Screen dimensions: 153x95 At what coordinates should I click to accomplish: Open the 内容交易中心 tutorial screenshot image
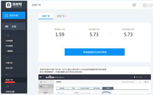pyautogui.click(x=95, y=84)
